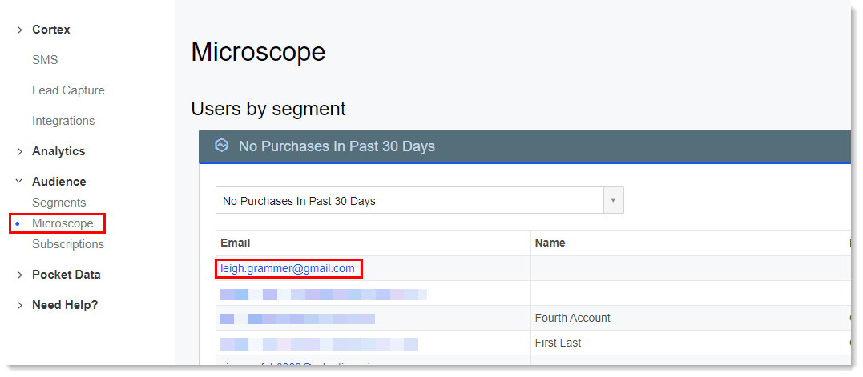863x377 pixels.
Task: Click the No Purchases In Past 30 Days select box
Action: tap(419, 201)
